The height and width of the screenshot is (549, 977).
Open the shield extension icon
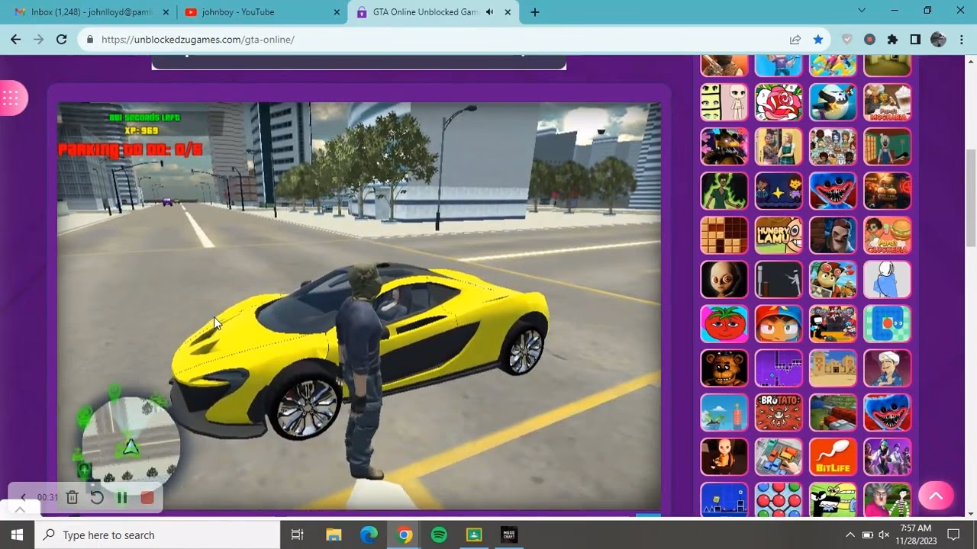pyautogui.click(x=846, y=40)
